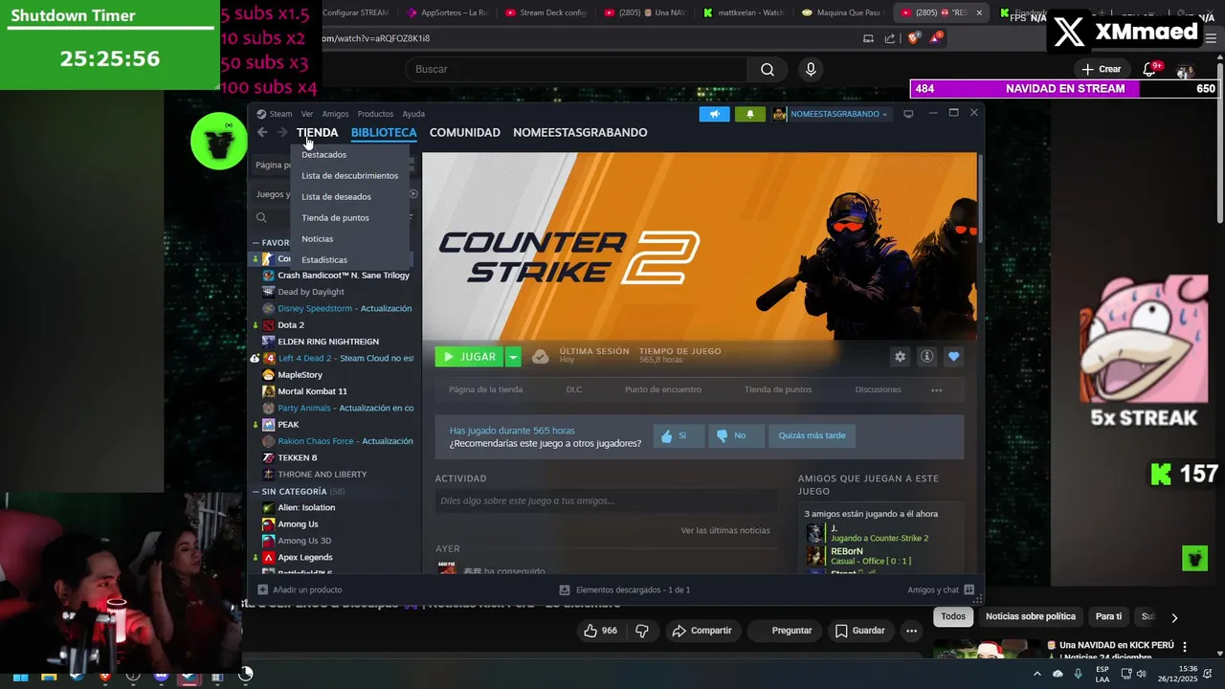The height and width of the screenshot is (689, 1225).
Task: Click the activity status input field
Action: coord(606,500)
